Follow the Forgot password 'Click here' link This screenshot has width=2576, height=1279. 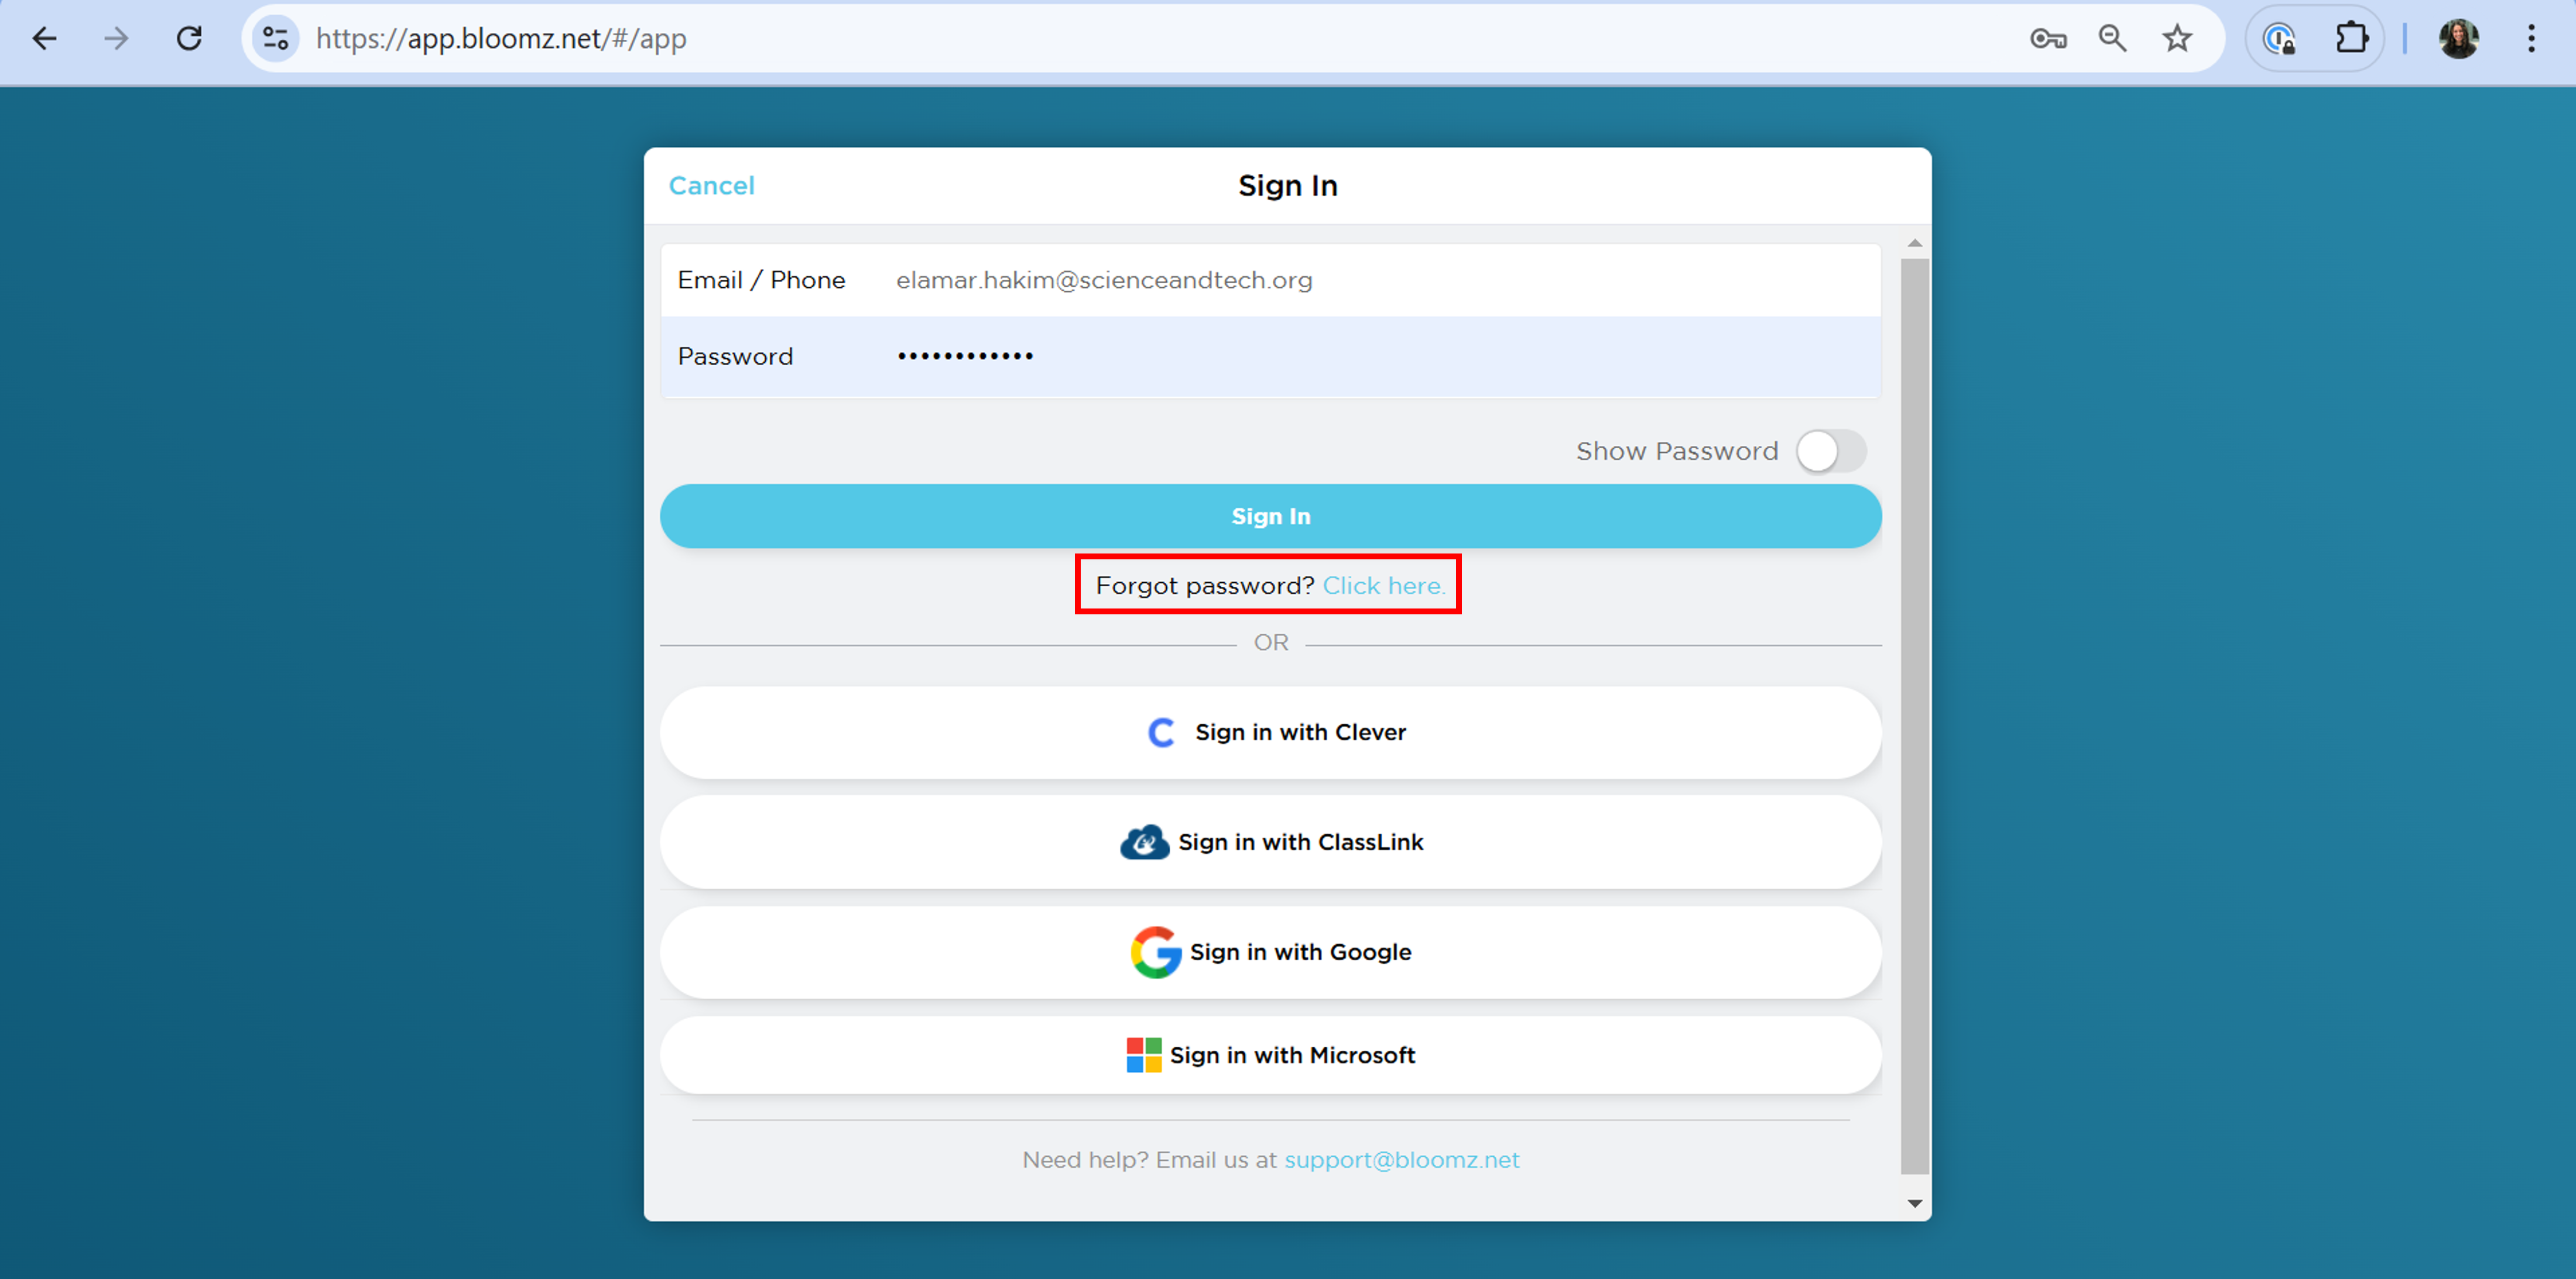[x=1384, y=586]
